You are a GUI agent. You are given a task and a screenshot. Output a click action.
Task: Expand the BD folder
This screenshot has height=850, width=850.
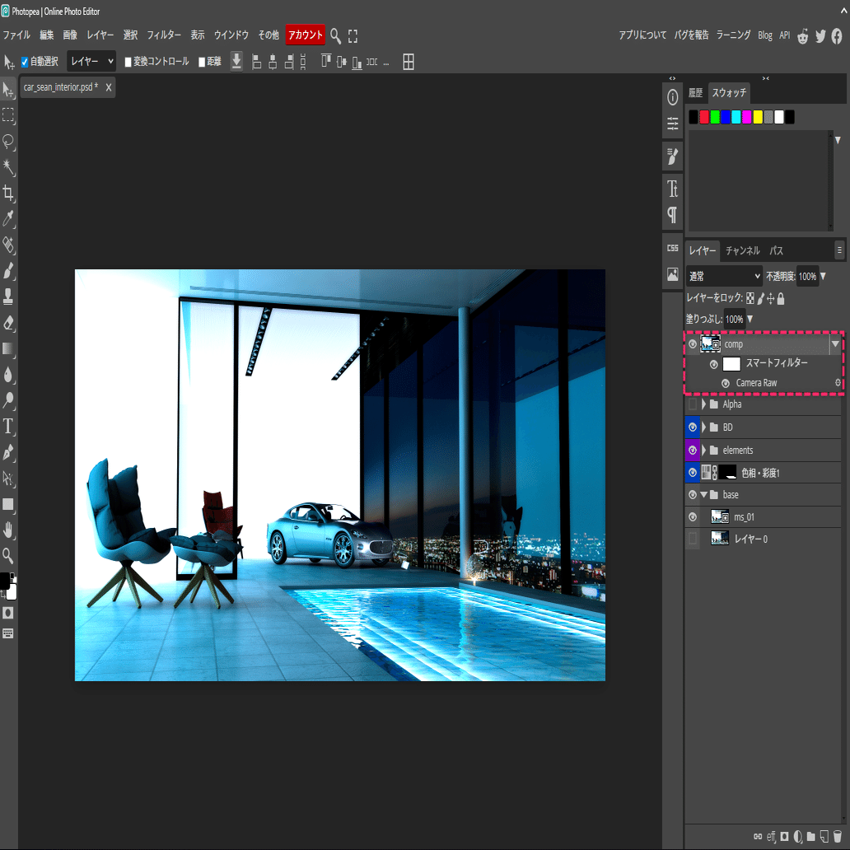click(x=703, y=427)
